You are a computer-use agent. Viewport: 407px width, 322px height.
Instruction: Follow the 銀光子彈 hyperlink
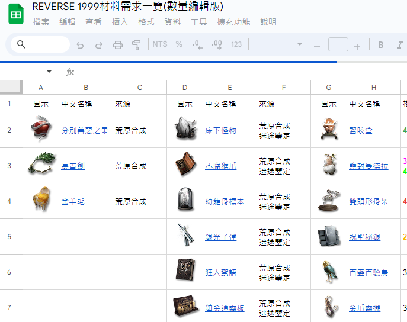click(220, 237)
